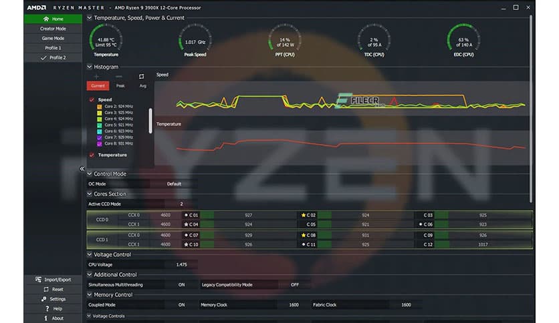The width and height of the screenshot is (559, 323).
Task: Click the Profile 2 checkmark icon
Action: 43,57
